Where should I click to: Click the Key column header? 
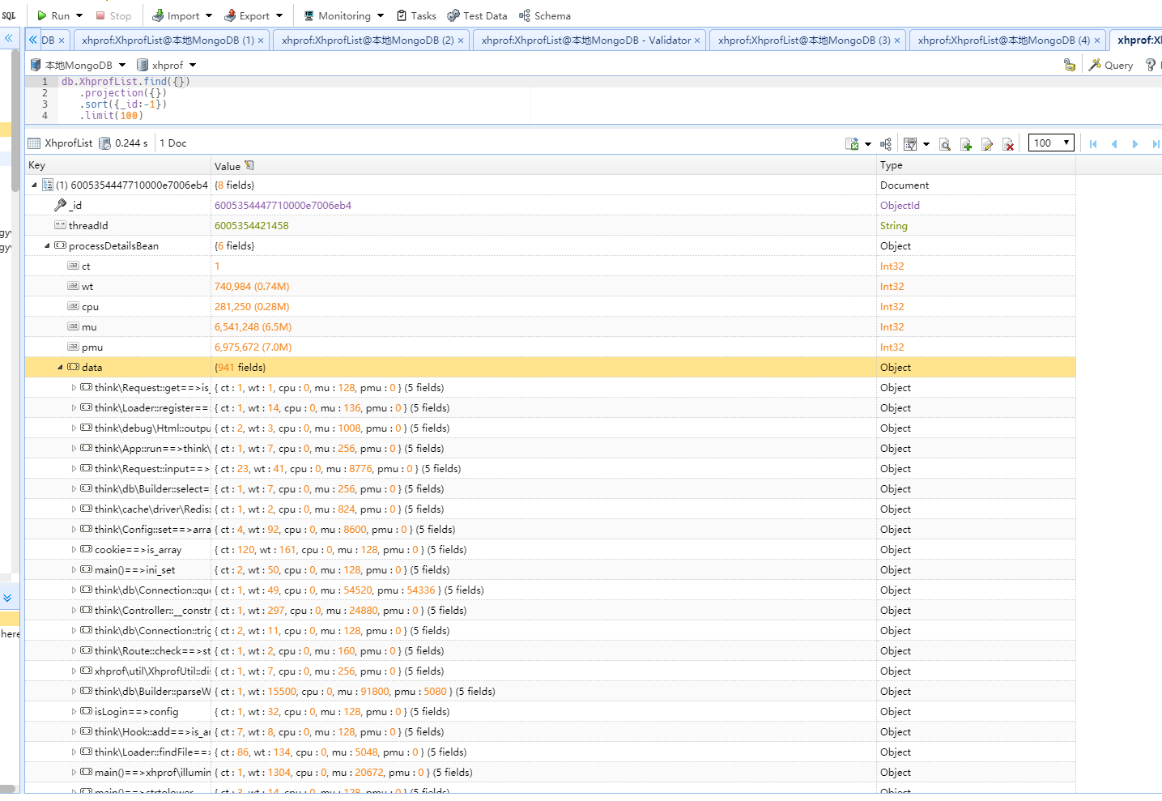(118, 165)
